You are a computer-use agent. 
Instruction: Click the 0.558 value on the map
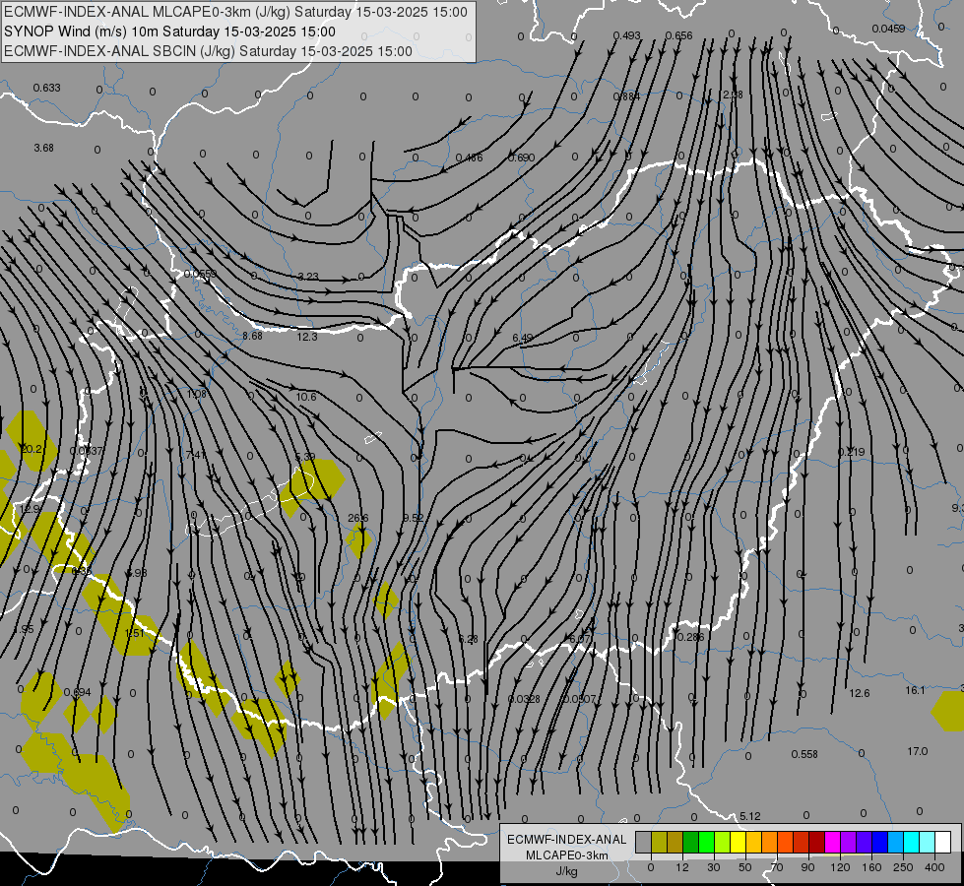pyautogui.click(x=804, y=754)
